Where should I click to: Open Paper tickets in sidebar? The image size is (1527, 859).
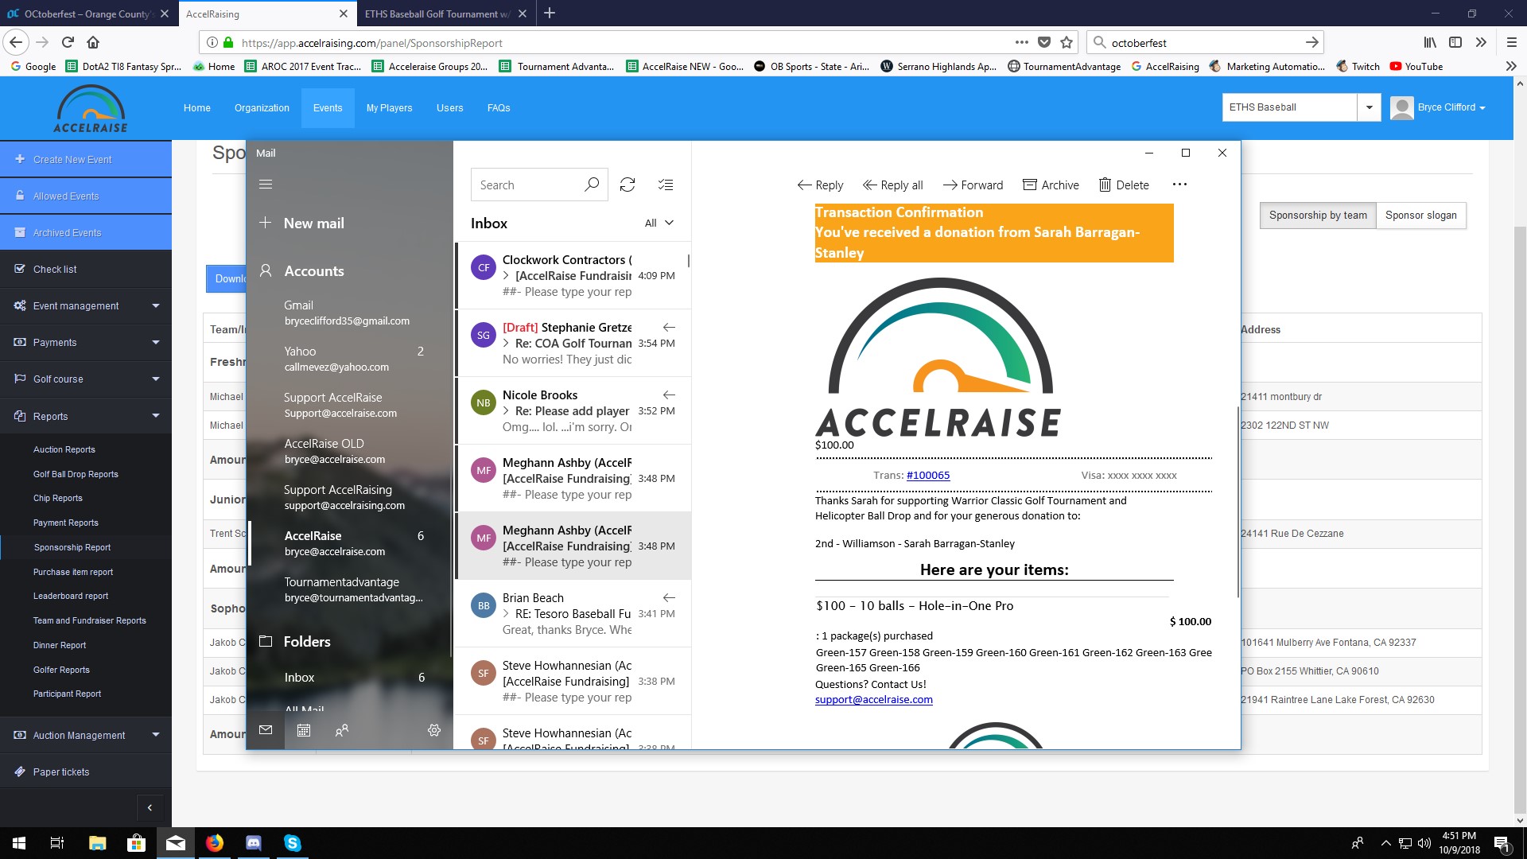coord(86,772)
